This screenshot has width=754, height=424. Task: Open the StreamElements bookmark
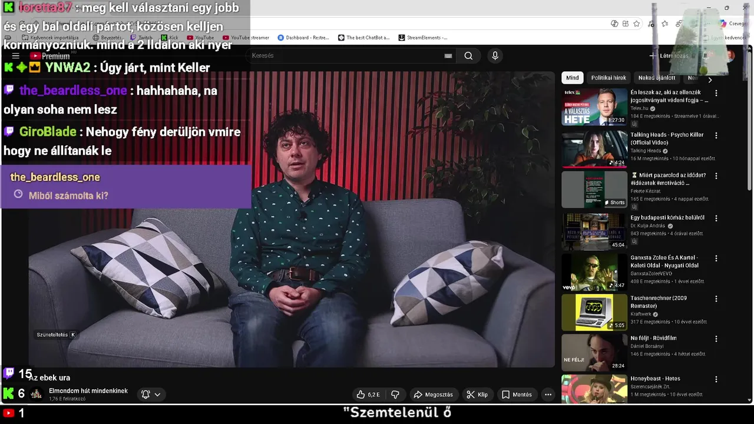click(423, 38)
